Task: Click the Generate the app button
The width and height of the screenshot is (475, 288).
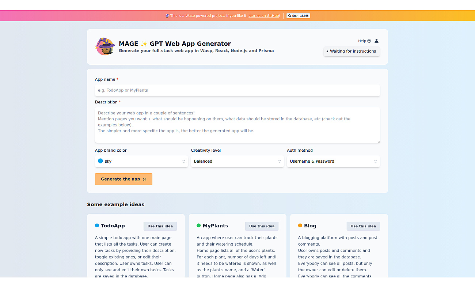Action: [123, 179]
